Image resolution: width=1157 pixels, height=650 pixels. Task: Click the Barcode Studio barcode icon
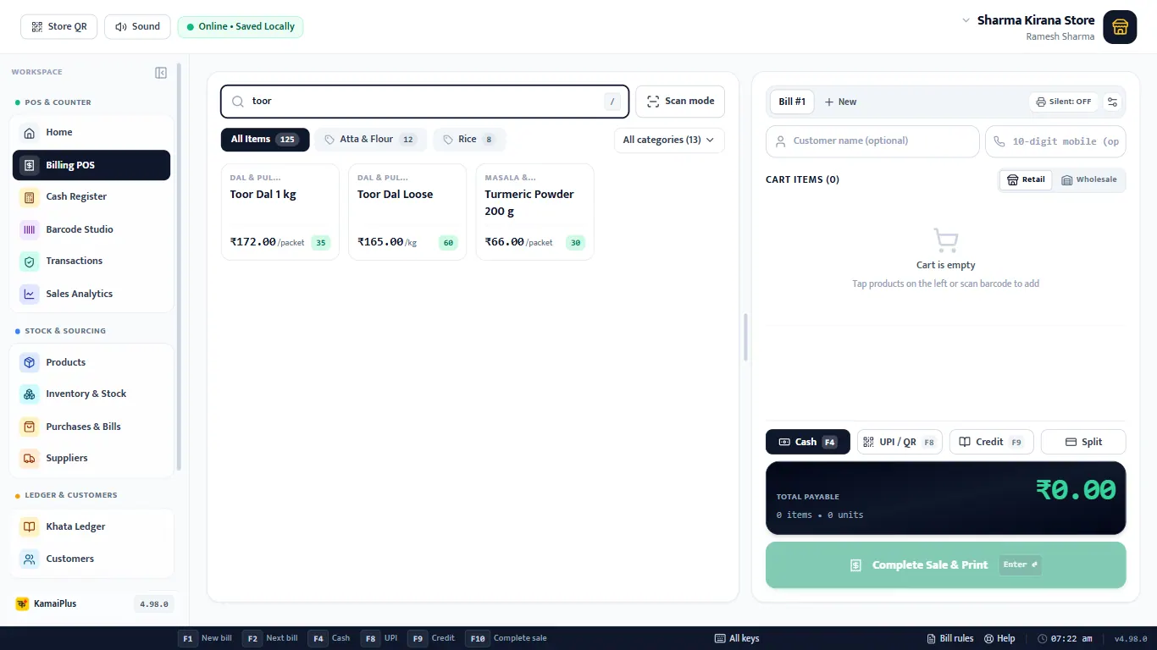(x=30, y=229)
